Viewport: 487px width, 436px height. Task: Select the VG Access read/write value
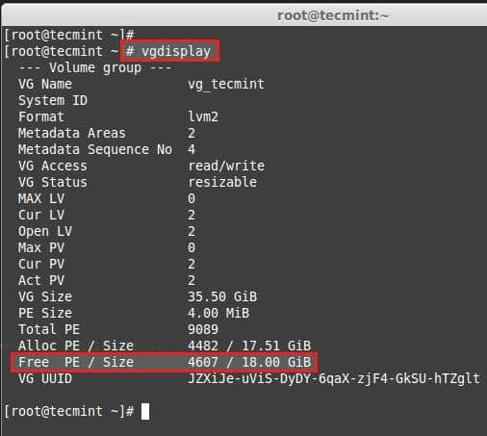click(226, 166)
